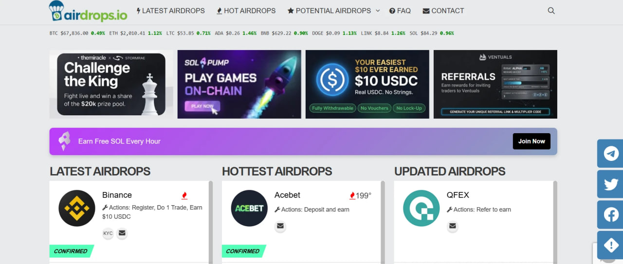This screenshot has height=264, width=623.
Task: Expand the Potential Airdrops dropdown arrow
Action: (x=377, y=11)
